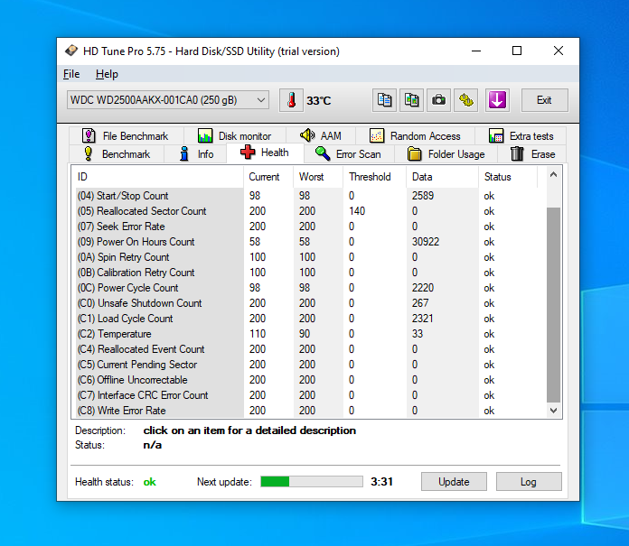The height and width of the screenshot is (546, 629).
Task: Click the Threshold column header
Action: 375,177
